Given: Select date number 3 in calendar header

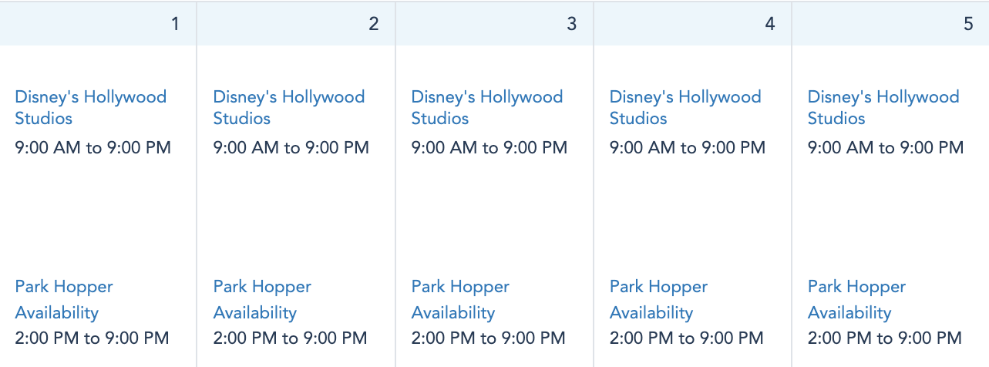Looking at the screenshot, I should tap(571, 24).
